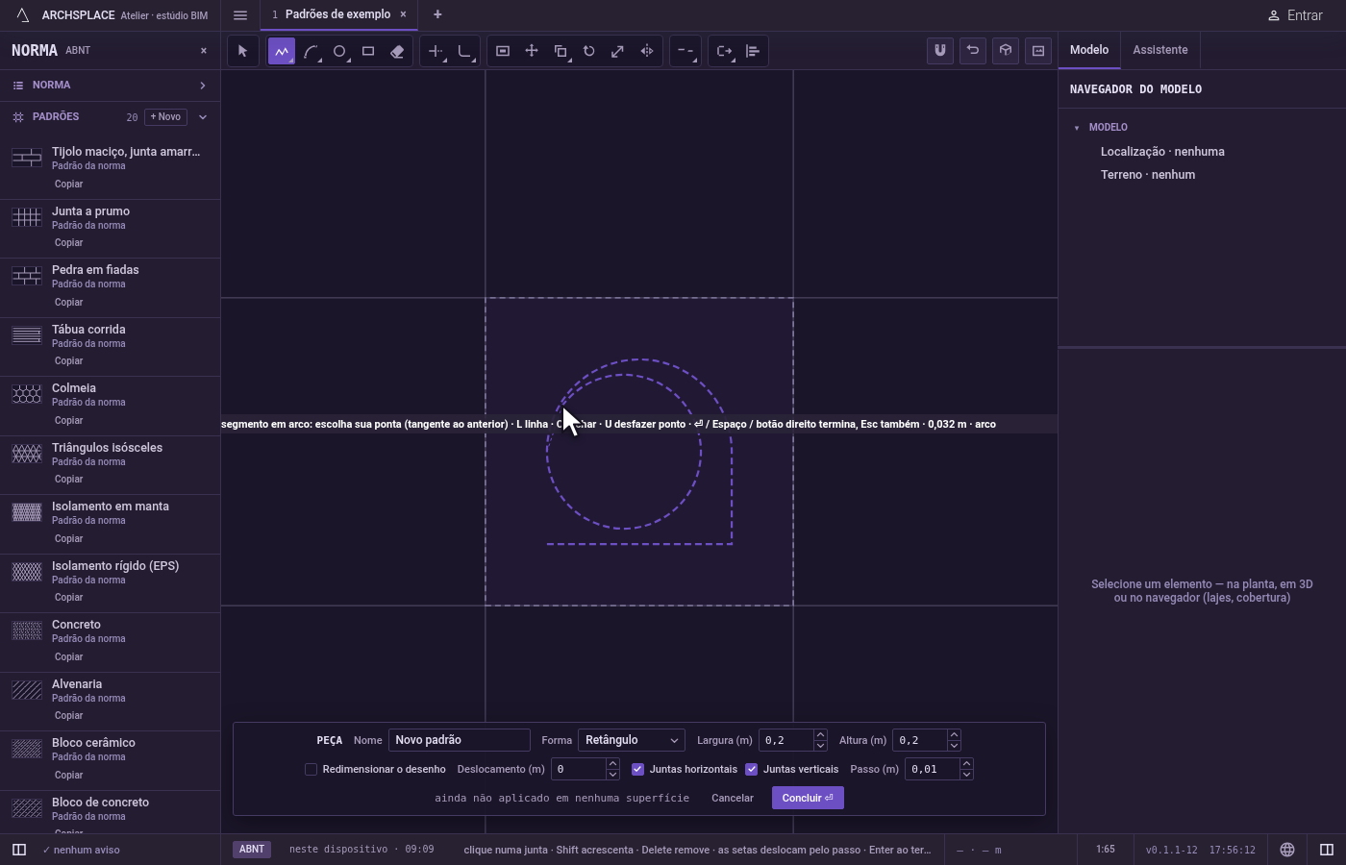The width and height of the screenshot is (1346, 865).
Task: Click the + Novo pattern button
Action: coord(165,117)
